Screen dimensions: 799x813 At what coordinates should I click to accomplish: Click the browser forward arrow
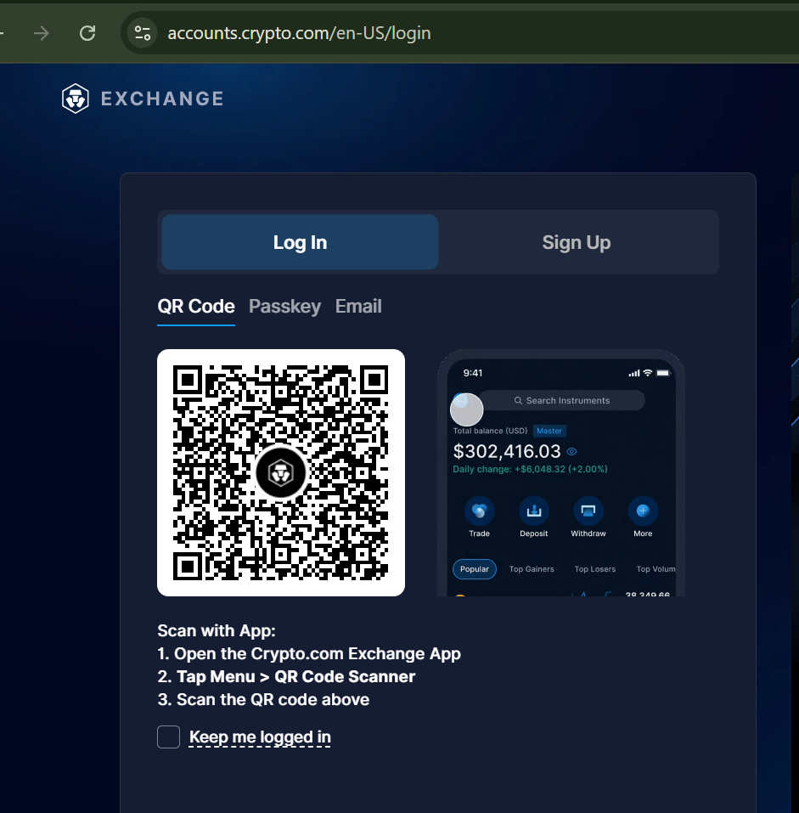coord(41,33)
